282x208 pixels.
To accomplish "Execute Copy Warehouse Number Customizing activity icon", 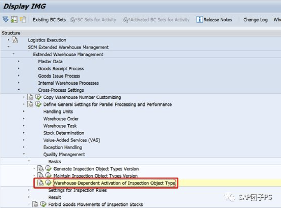I will (x=38, y=97).
